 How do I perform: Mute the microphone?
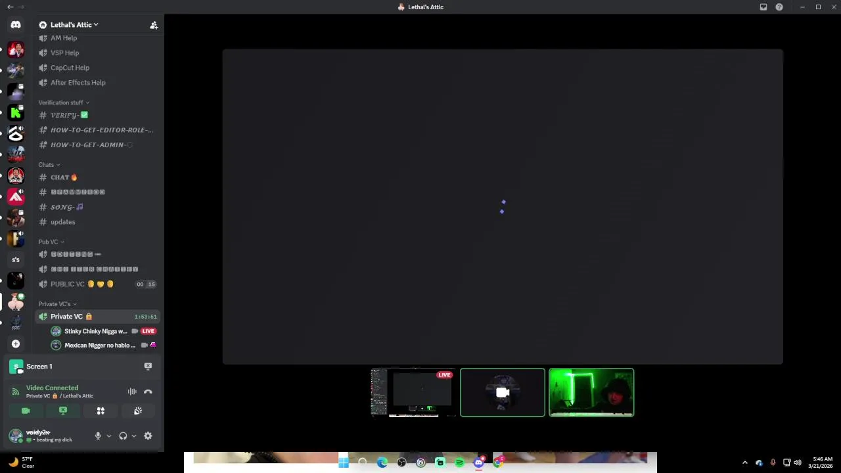click(98, 436)
